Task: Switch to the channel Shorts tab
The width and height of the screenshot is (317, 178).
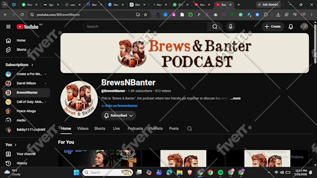Action: coord(100,129)
